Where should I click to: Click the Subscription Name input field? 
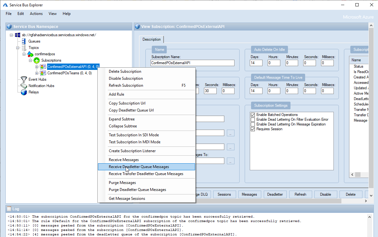(192, 63)
